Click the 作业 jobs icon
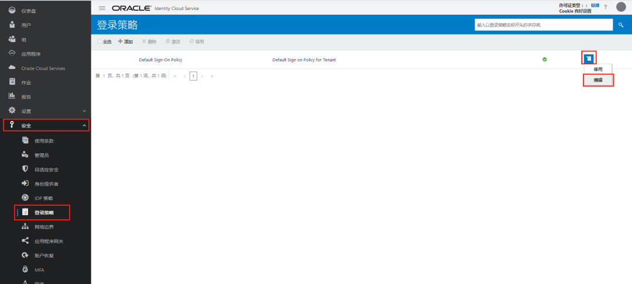Image resolution: width=632 pixels, height=284 pixels. tap(12, 82)
